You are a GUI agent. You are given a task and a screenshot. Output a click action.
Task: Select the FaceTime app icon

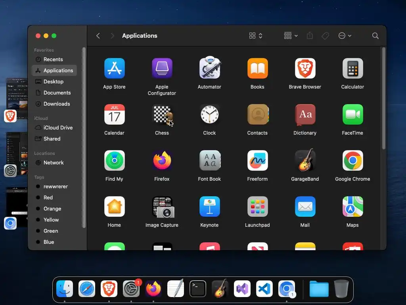point(352,114)
